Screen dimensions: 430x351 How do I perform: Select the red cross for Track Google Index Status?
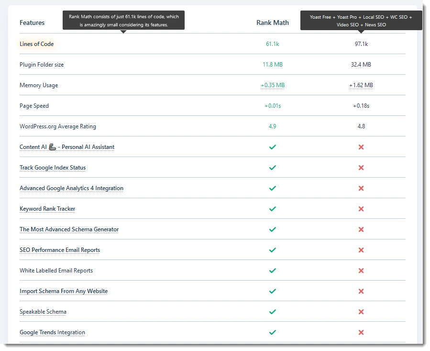[361, 168]
